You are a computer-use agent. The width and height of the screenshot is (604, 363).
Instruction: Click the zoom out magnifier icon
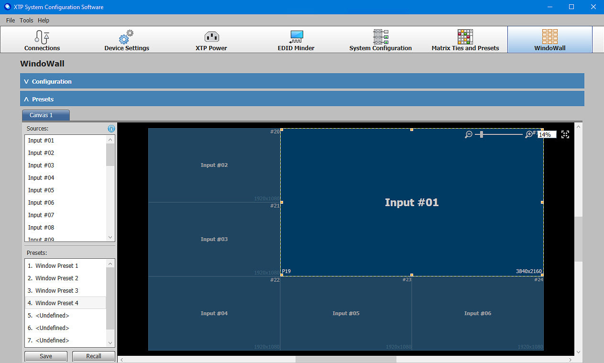469,134
